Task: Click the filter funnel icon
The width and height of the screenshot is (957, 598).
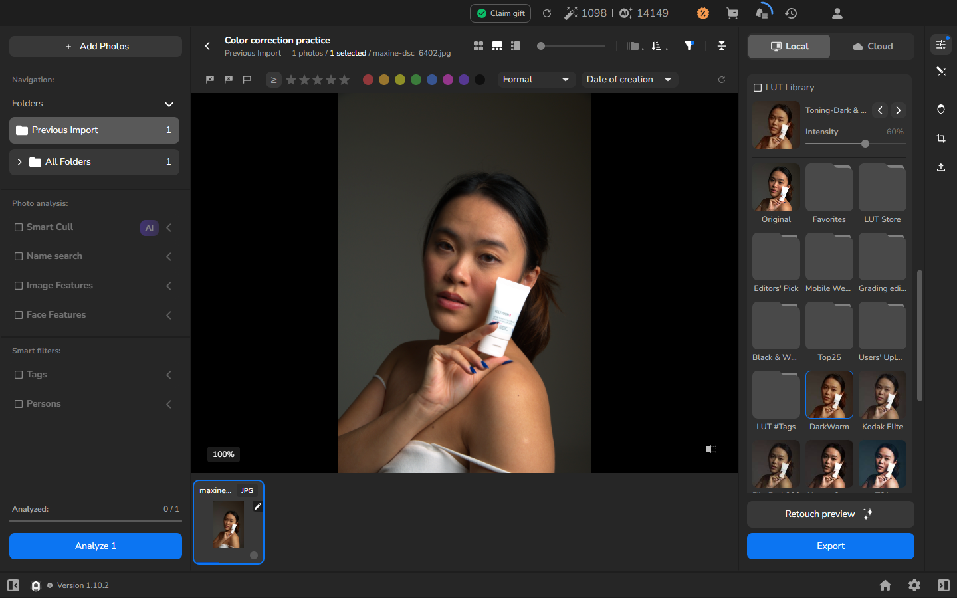Action: coord(689,46)
